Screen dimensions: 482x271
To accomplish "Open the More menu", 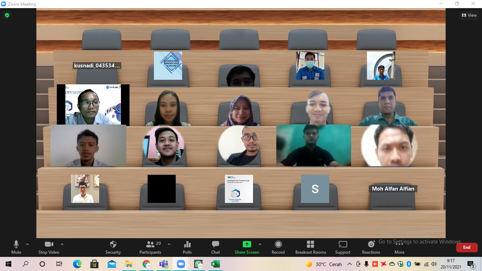I will (x=399, y=247).
